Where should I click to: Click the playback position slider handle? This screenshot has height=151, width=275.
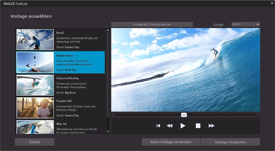coord(184,115)
